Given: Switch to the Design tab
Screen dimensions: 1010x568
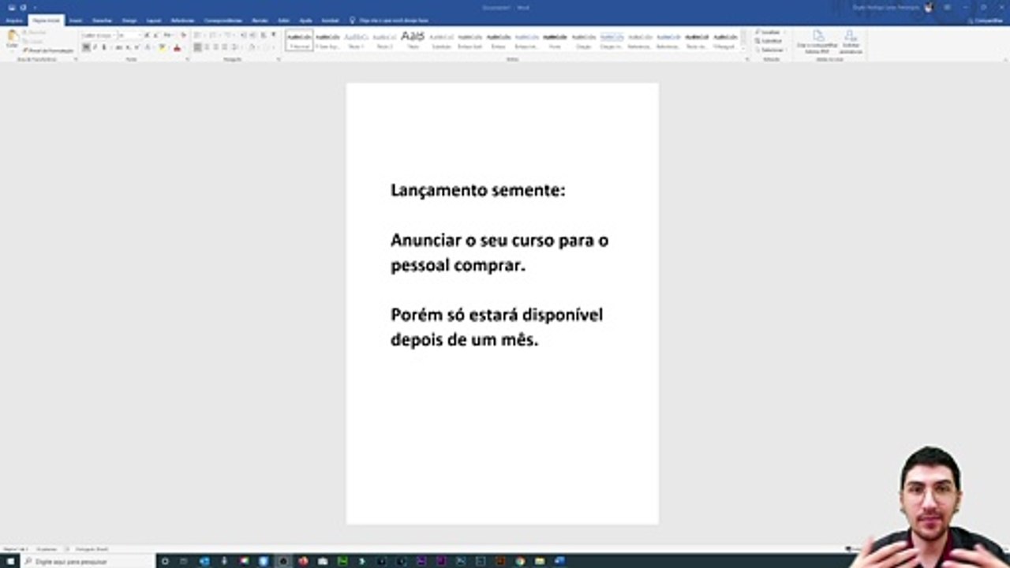Looking at the screenshot, I should 129,21.
